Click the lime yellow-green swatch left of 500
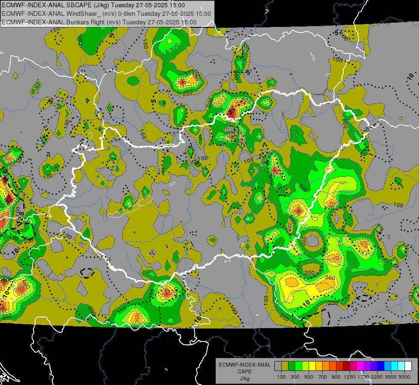 (x=306, y=366)
